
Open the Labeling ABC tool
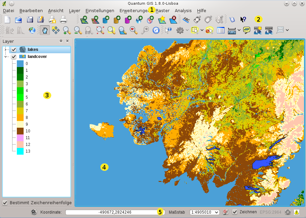click(186, 20)
